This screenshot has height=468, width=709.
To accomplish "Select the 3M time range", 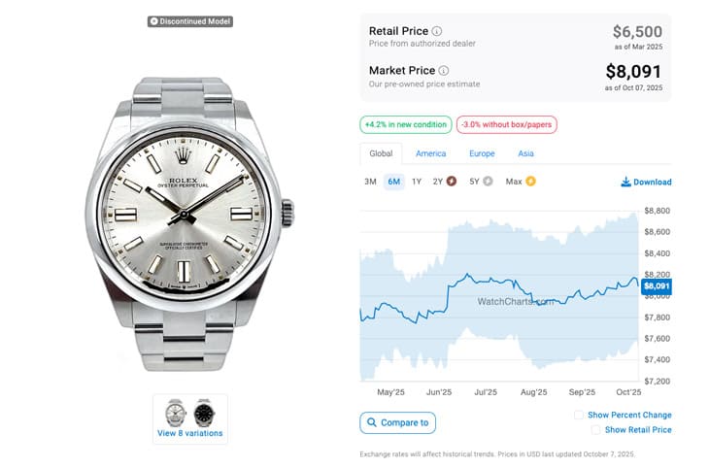I will pyautogui.click(x=370, y=182).
